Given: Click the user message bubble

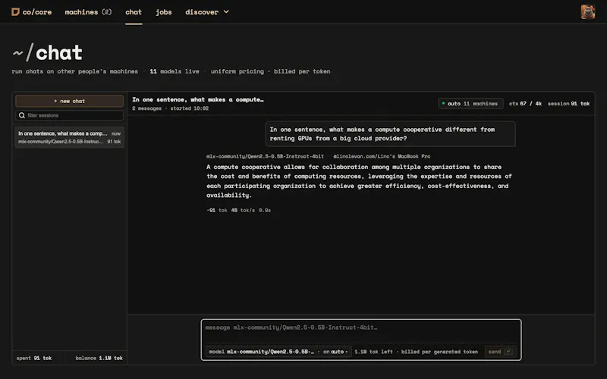Looking at the screenshot, I should pos(390,134).
